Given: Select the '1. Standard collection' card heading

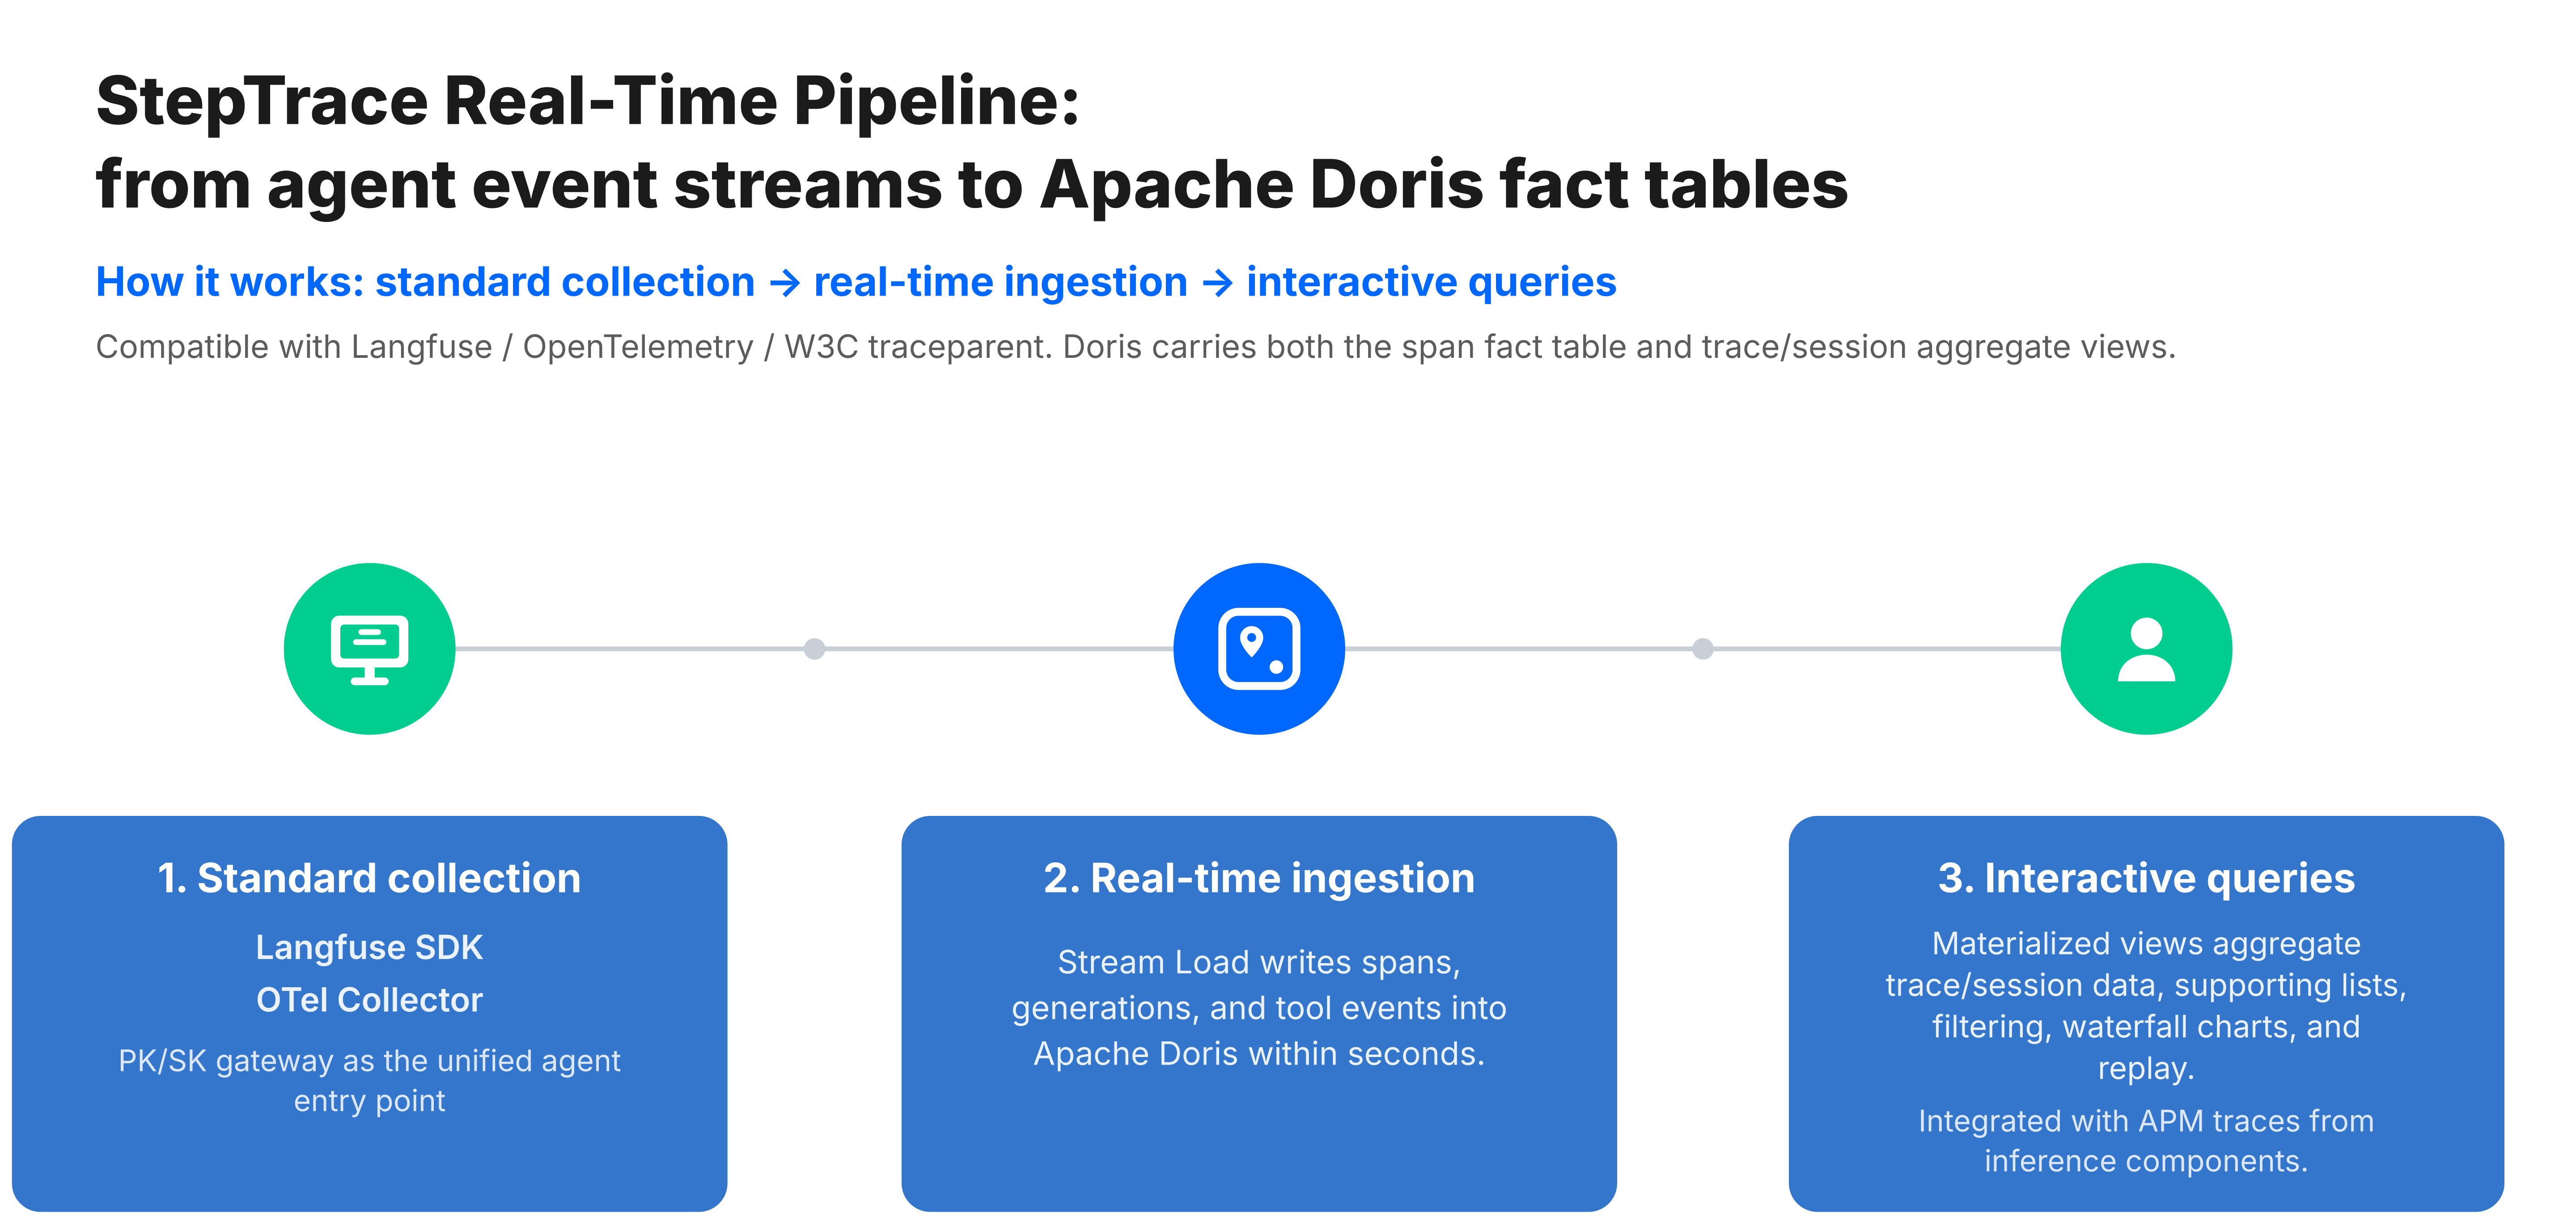Looking at the screenshot, I should [x=369, y=878].
